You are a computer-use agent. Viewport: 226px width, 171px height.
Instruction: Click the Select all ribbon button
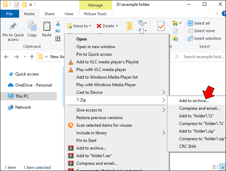point(199,23)
